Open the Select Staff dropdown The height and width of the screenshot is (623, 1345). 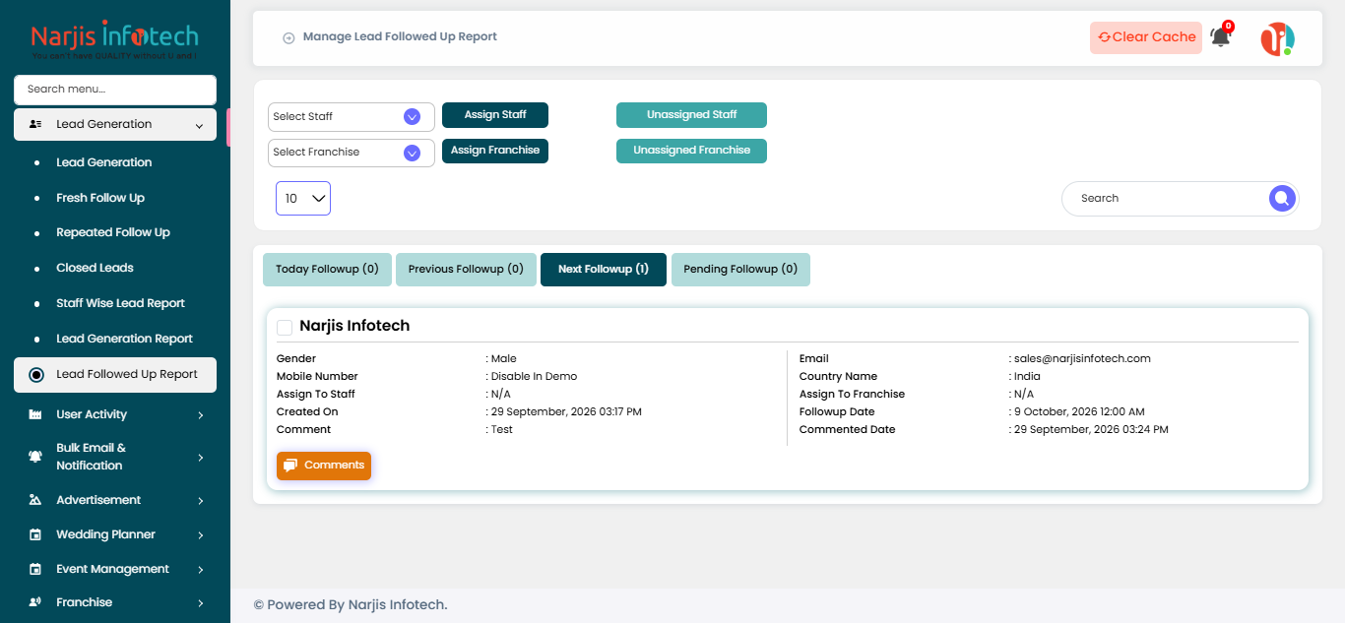tap(352, 117)
